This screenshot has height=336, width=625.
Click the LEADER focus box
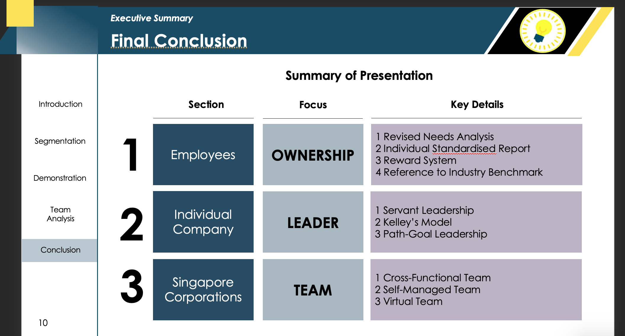click(313, 222)
